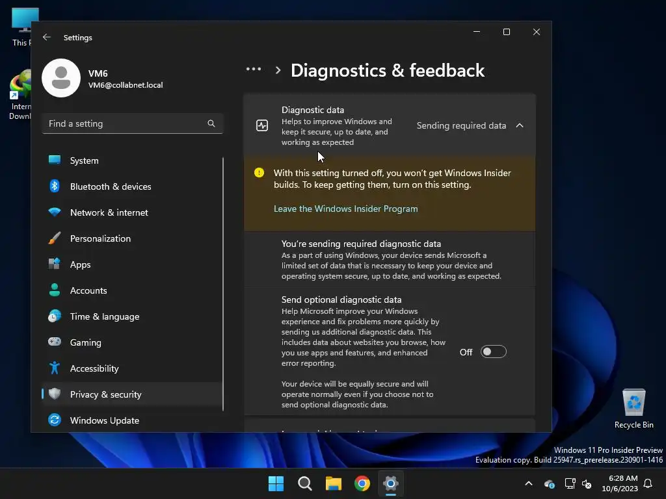The height and width of the screenshot is (499, 666).
Task: Click You're sending required diagnostic data heading
Action: pyautogui.click(x=361, y=244)
